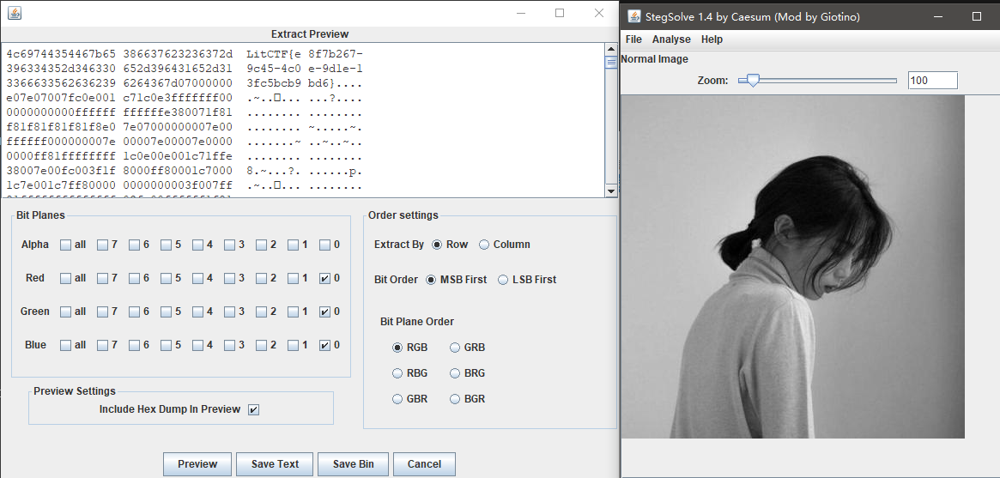Uncheck the Red bit plane 0 checkbox
The image size is (1000, 478).
[x=324, y=279]
